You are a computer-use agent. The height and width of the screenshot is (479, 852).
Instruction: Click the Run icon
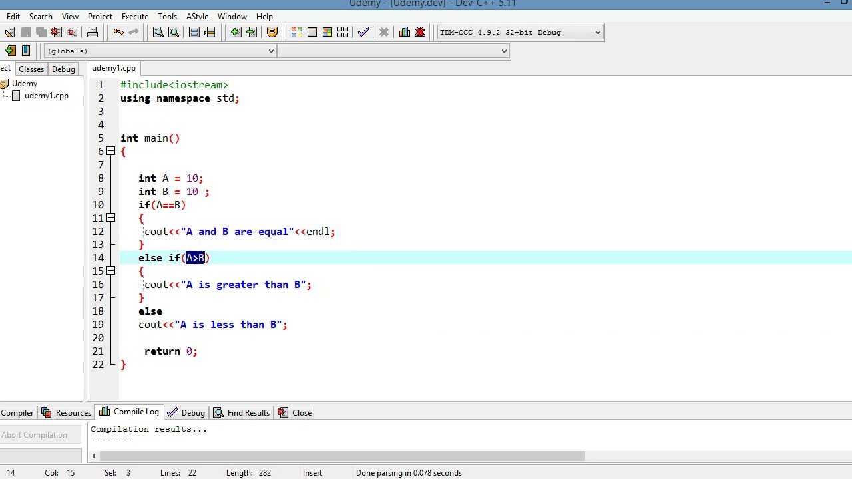tap(312, 32)
